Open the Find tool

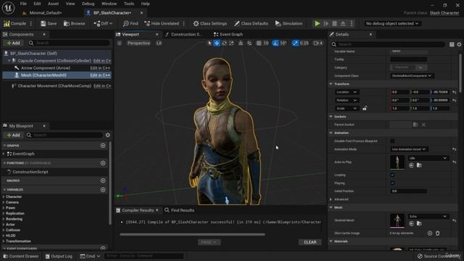(130, 23)
